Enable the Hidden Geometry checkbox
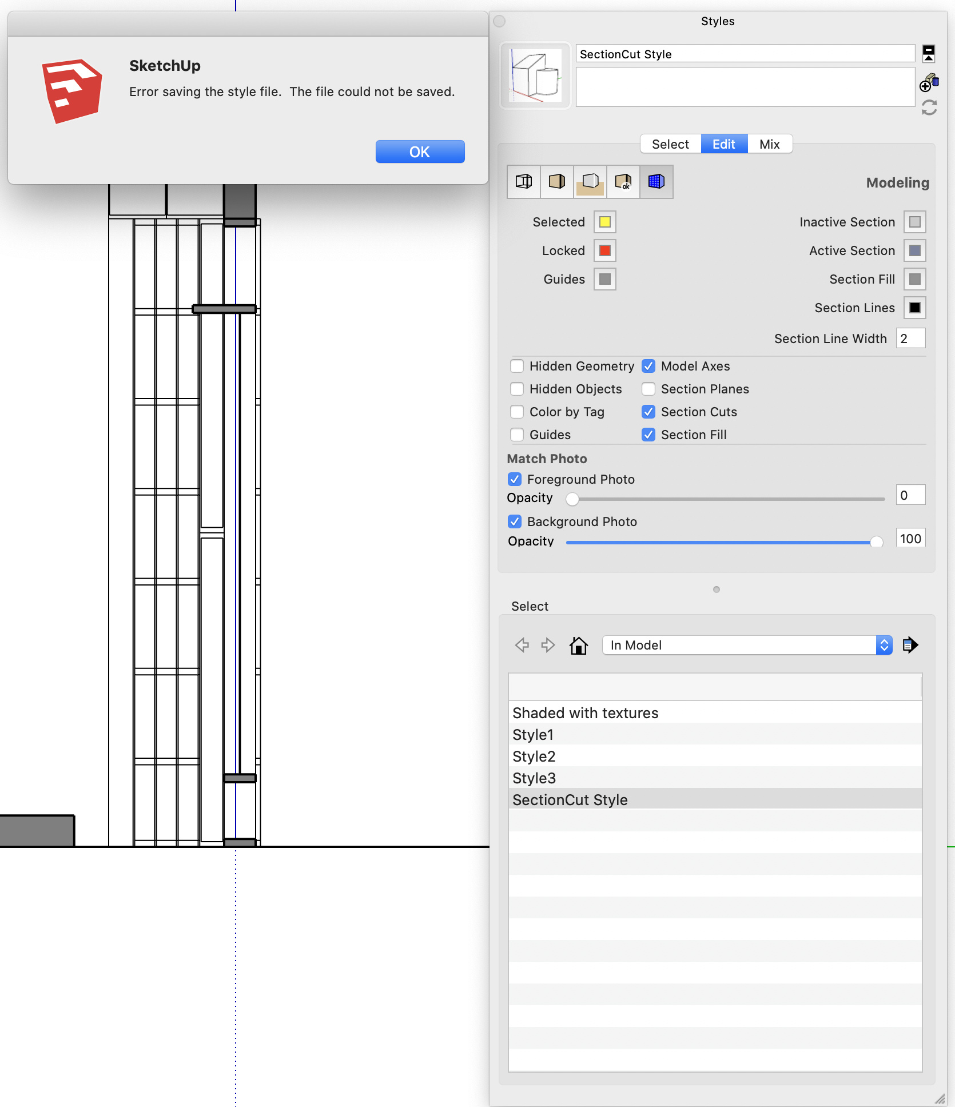This screenshot has height=1107, width=955. [x=517, y=366]
